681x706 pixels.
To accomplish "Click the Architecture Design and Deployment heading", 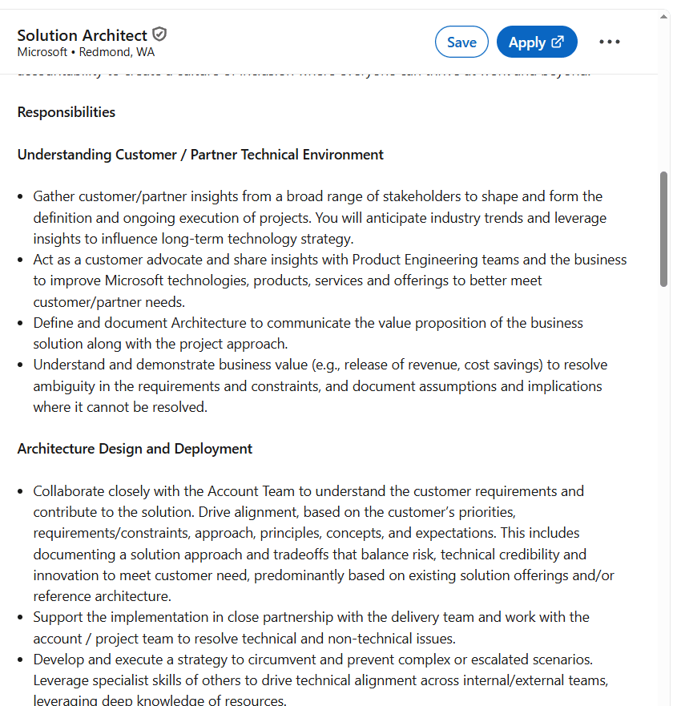I will point(135,449).
